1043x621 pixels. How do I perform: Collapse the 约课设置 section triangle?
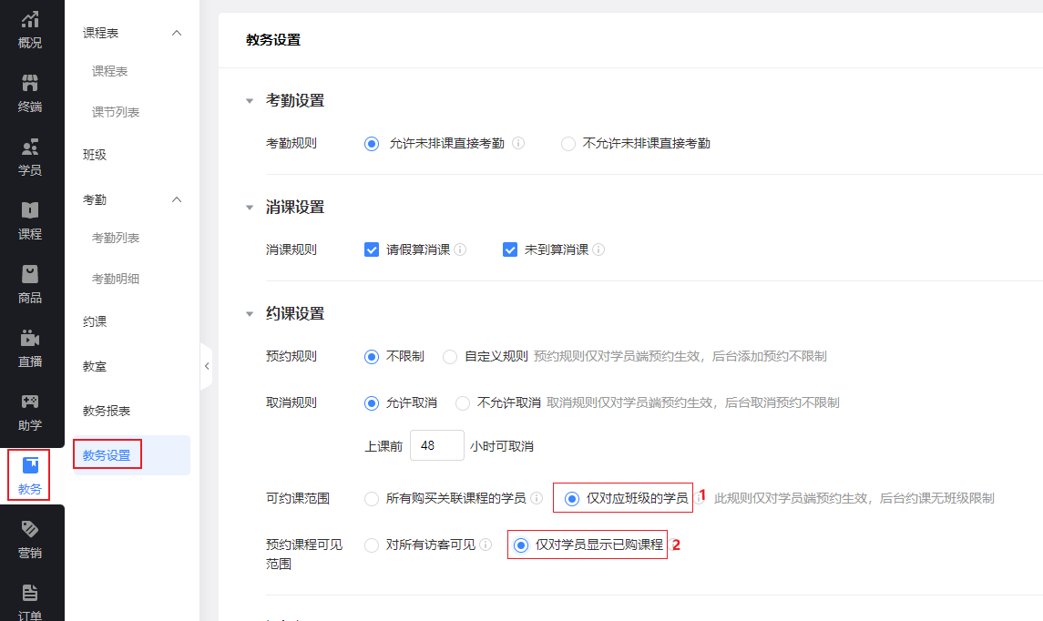tap(250, 314)
